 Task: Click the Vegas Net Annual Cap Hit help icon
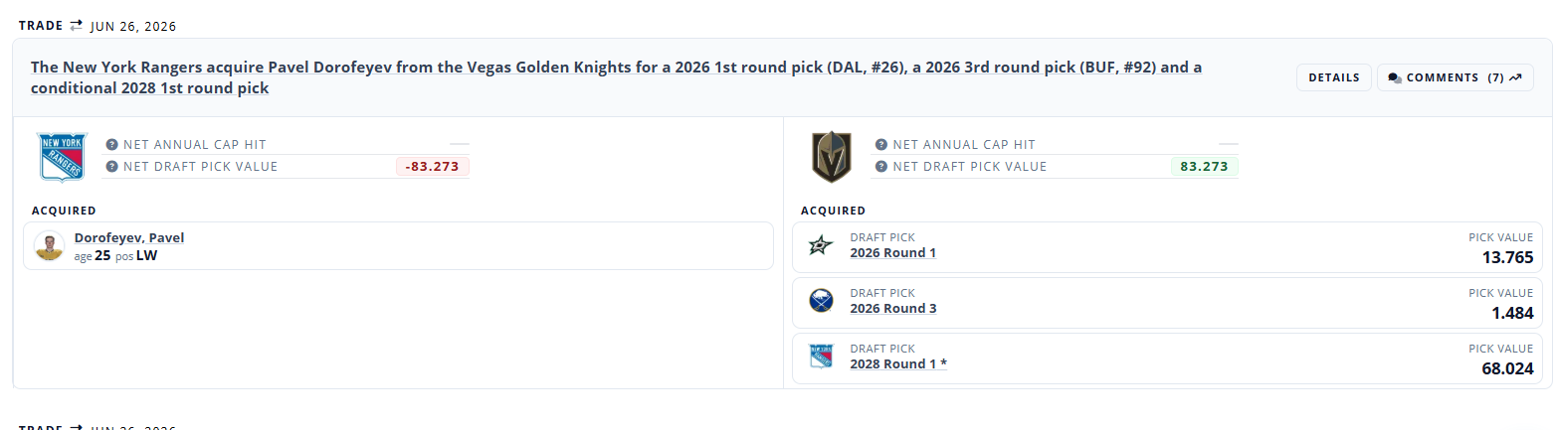[x=881, y=144]
